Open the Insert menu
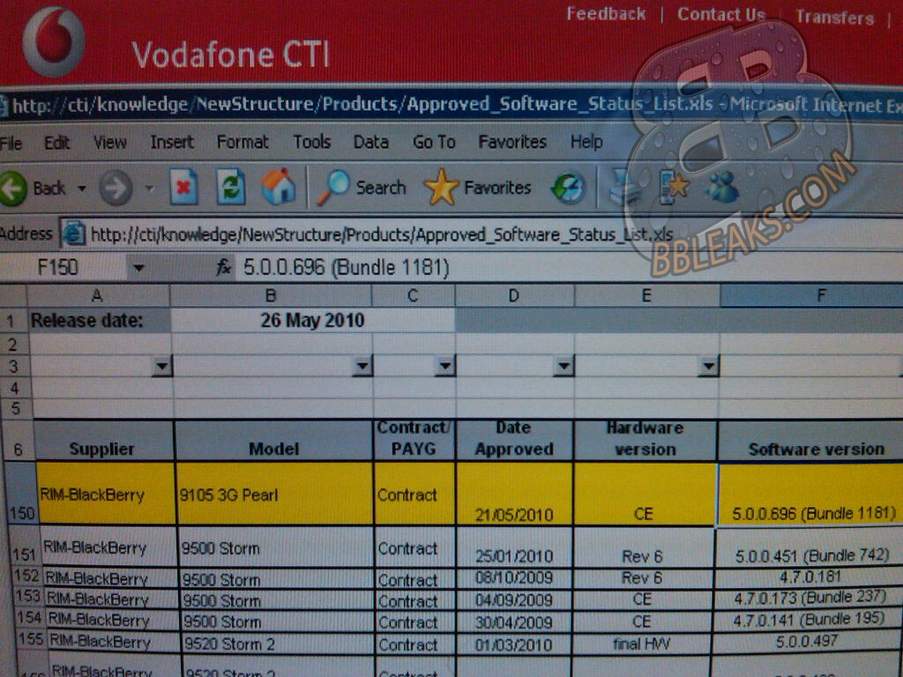903x677 pixels. (x=172, y=142)
